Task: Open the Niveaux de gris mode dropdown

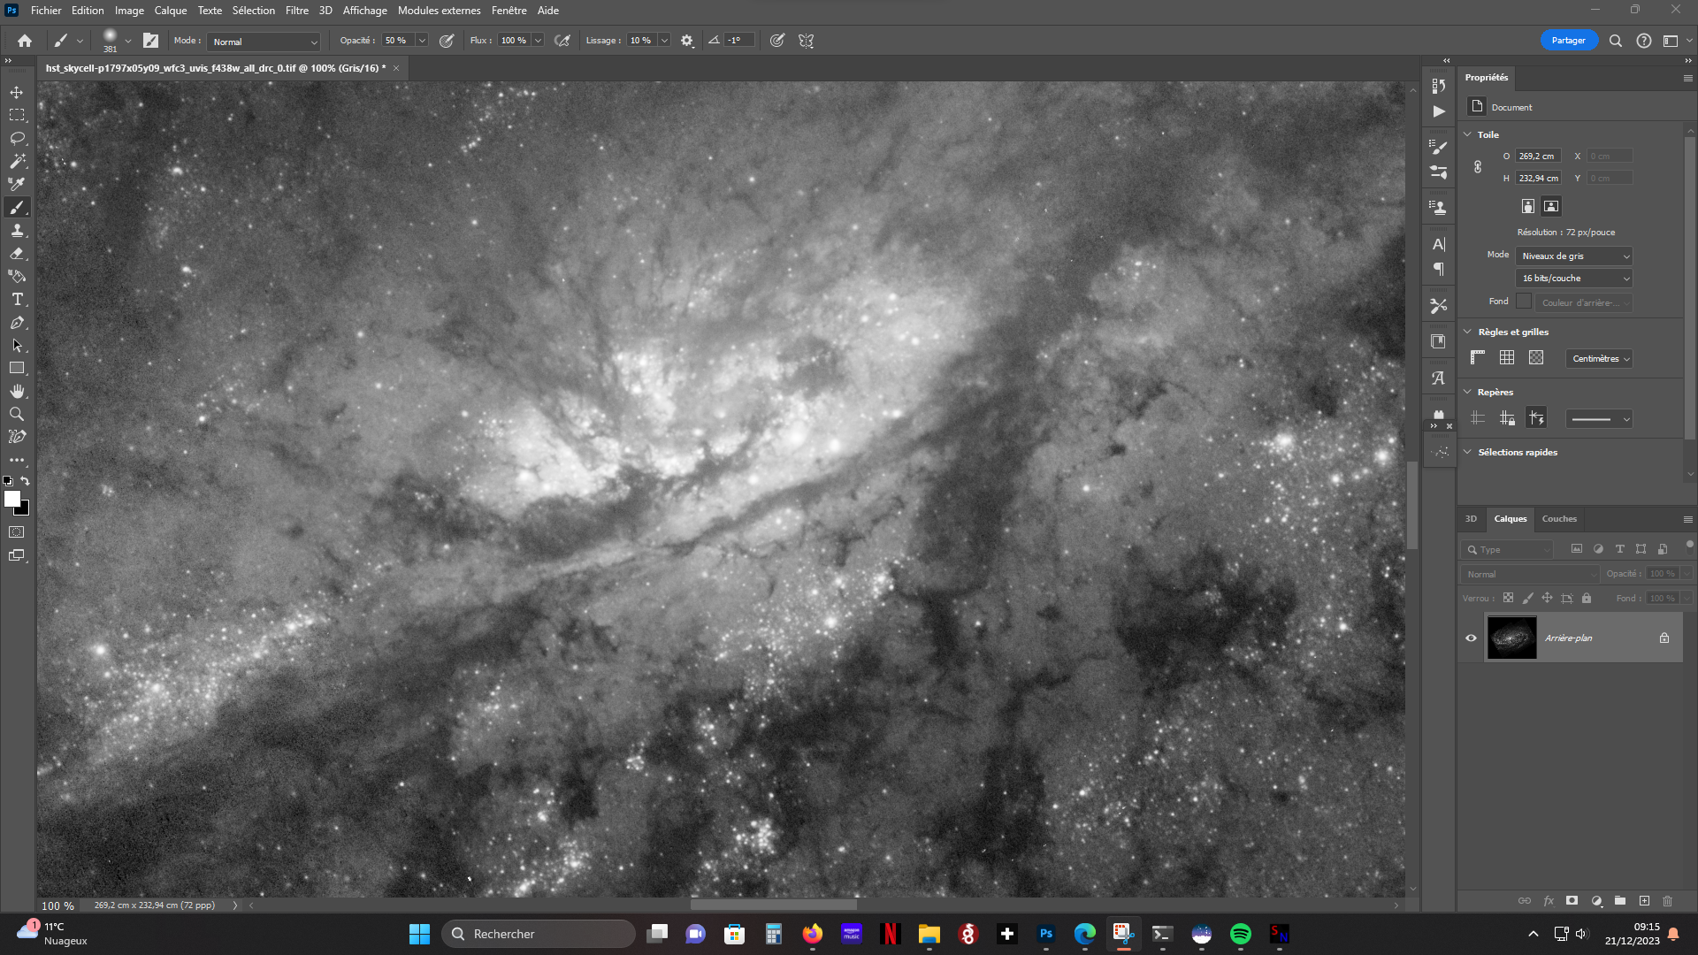Action: (x=1574, y=256)
